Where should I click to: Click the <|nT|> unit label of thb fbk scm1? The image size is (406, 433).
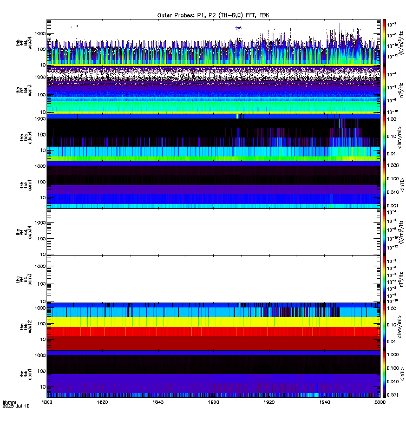point(402,185)
